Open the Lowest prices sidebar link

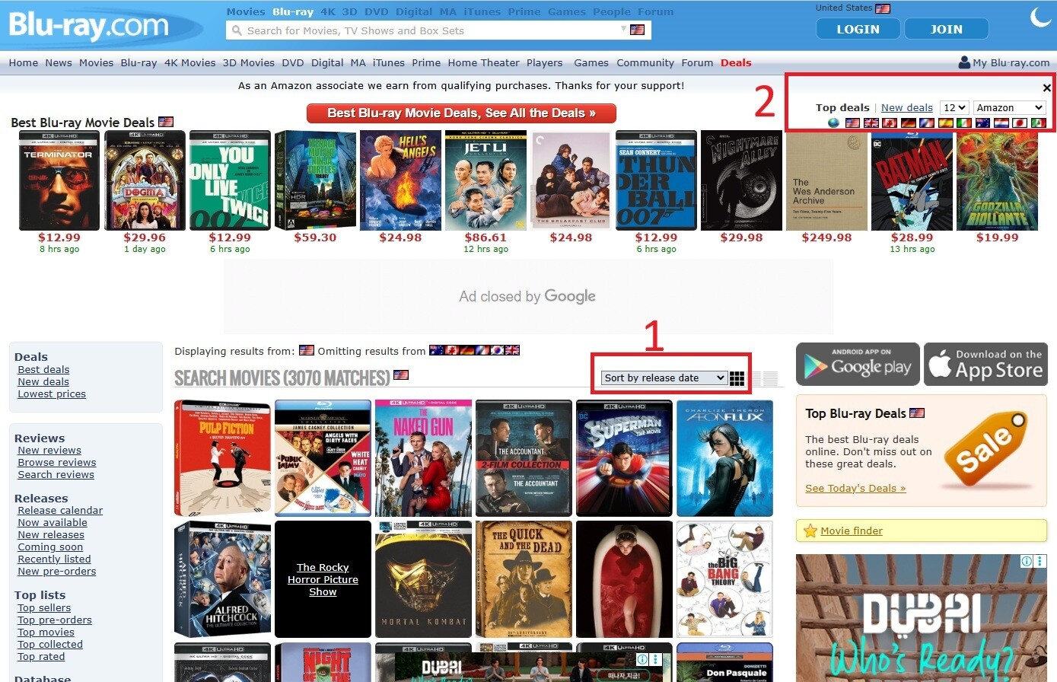52,394
